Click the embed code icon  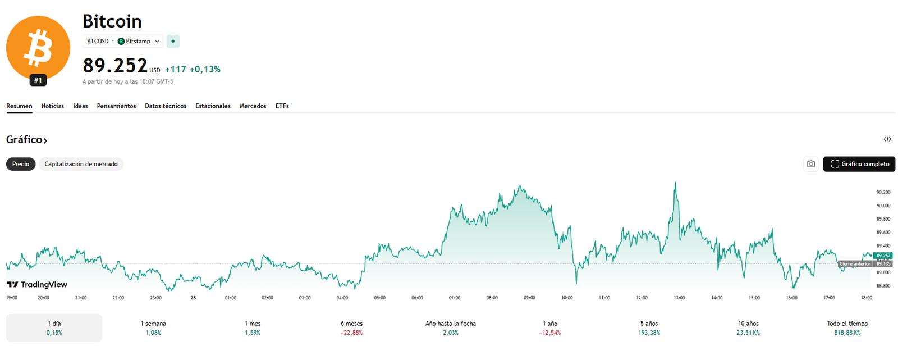pos(887,139)
